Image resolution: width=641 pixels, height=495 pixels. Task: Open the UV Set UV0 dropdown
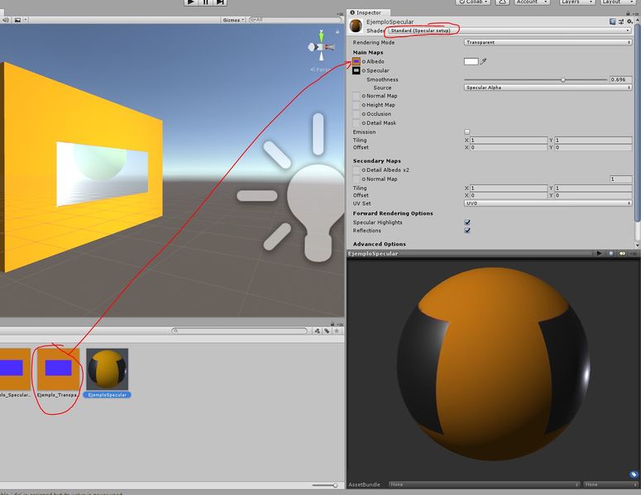click(x=548, y=203)
